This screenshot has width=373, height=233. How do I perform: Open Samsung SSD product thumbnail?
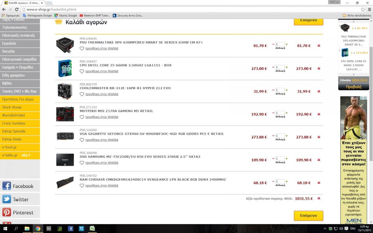tap(65, 160)
